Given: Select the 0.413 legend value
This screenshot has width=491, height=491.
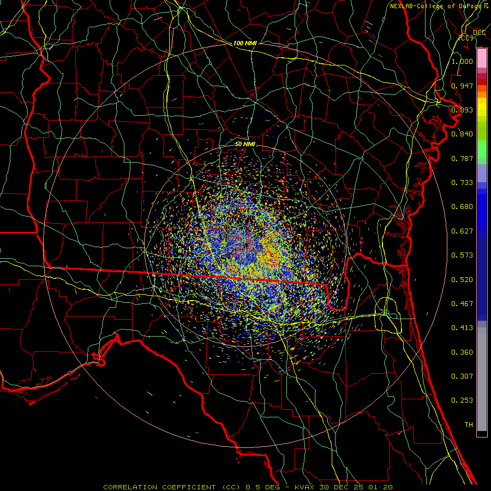Looking at the screenshot, I should coord(462,328).
